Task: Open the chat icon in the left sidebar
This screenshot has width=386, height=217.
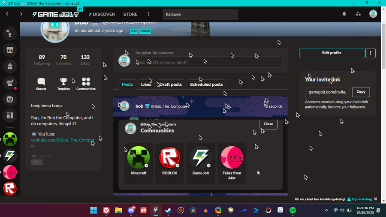Action: coord(10,99)
